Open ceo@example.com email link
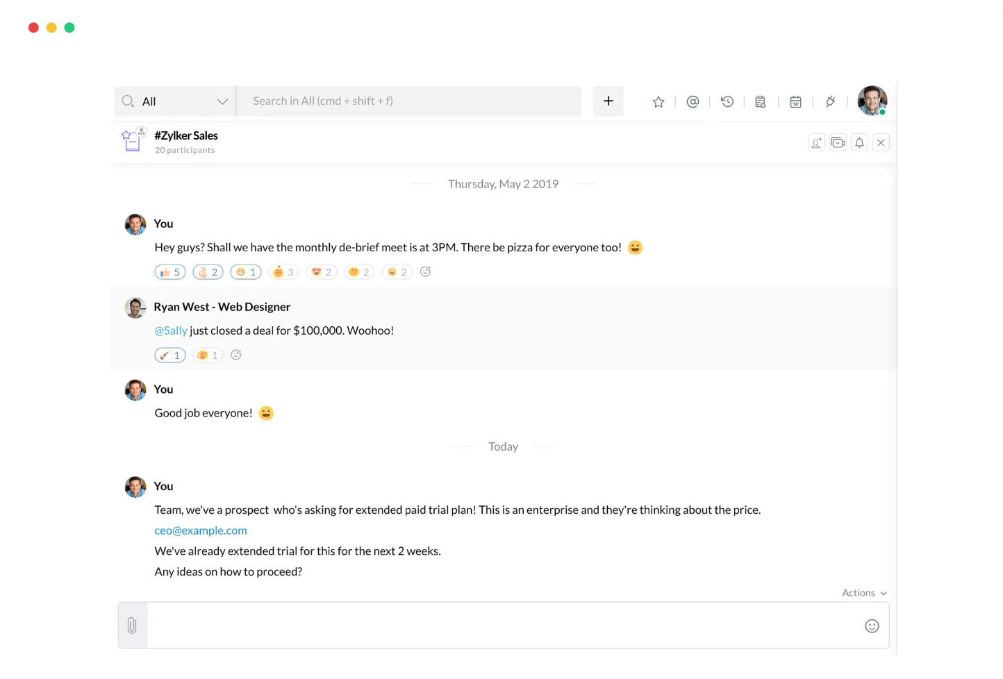Screen dimensions: 1003x679 [x=201, y=530]
